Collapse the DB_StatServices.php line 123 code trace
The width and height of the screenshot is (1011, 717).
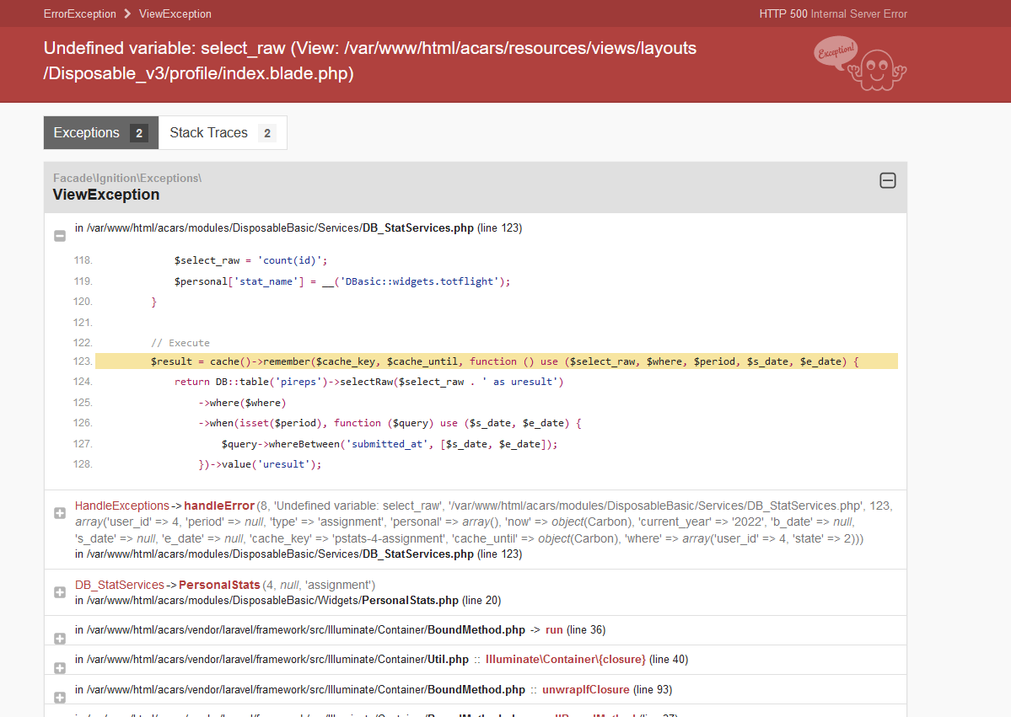click(60, 236)
